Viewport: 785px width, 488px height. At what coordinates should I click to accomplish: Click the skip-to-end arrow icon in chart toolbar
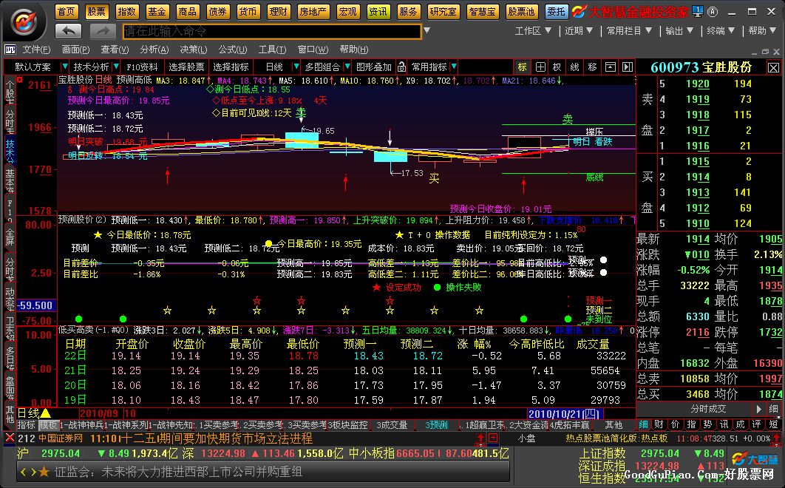[x=628, y=67]
